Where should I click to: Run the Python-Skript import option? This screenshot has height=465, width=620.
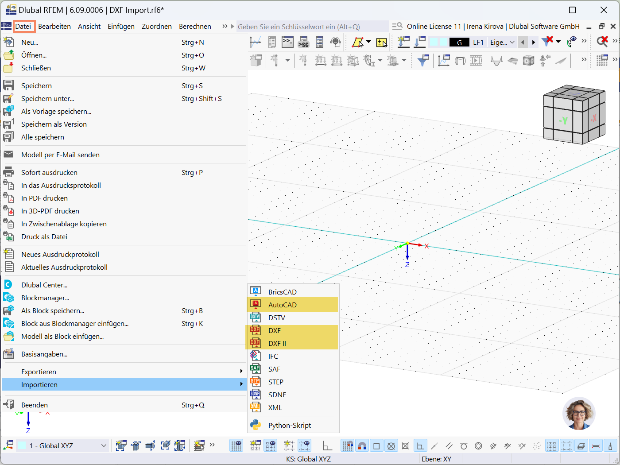click(x=289, y=425)
